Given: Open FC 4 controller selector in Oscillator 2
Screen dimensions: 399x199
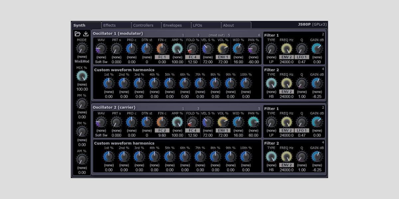Looking at the screenshot, I should pos(193,130).
